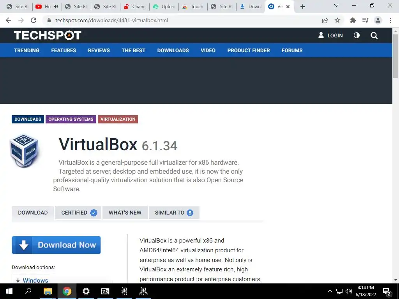Toggle the dark mode contrast icon
The height and width of the screenshot is (299, 399).
(357, 35)
